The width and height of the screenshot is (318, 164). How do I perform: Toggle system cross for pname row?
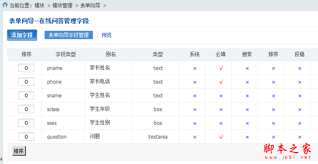point(195,69)
